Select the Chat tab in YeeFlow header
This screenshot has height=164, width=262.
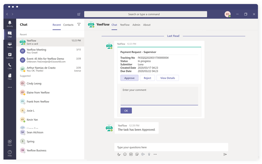(114, 25)
